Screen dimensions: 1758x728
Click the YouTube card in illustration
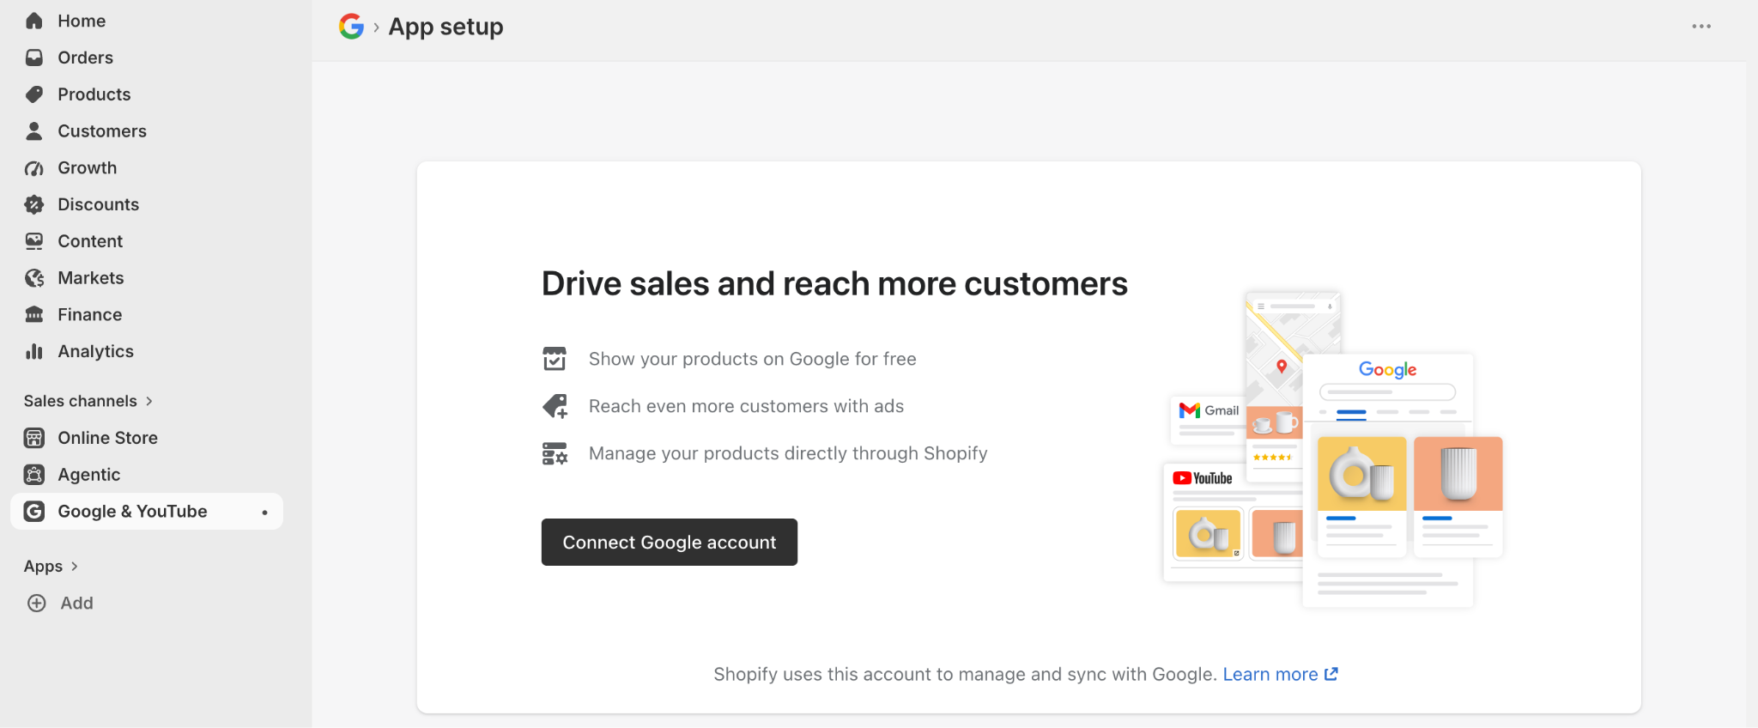tap(1233, 522)
